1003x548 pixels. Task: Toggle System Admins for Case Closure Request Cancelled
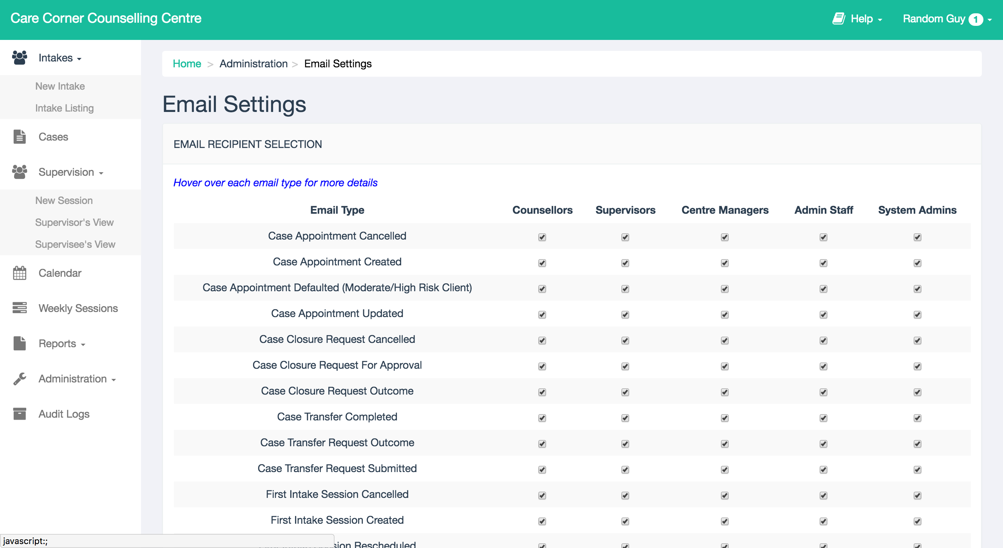click(x=918, y=341)
